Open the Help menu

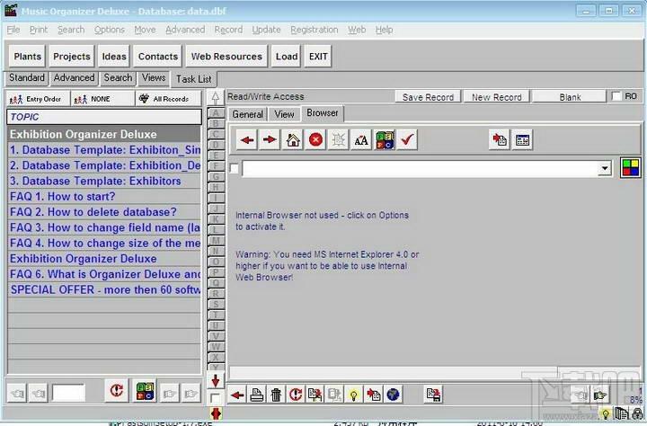click(385, 30)
